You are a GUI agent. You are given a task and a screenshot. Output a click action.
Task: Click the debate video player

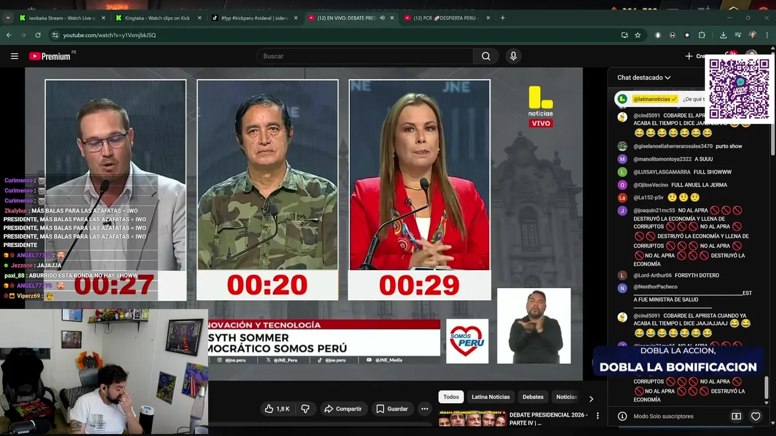pos(304,223)
